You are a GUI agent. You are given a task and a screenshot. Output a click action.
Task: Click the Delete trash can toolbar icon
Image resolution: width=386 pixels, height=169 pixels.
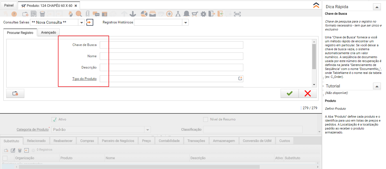point(42,14)
